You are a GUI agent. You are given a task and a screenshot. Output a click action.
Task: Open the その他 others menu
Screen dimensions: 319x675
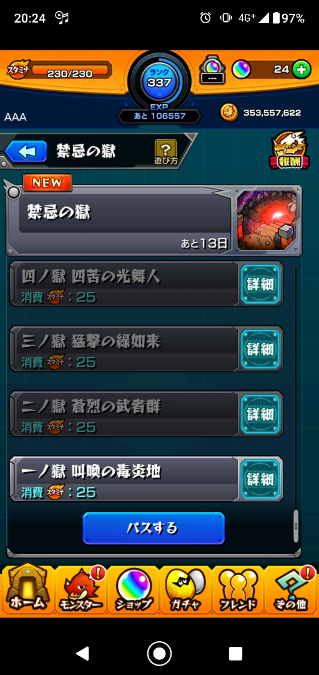pos(291,590)
